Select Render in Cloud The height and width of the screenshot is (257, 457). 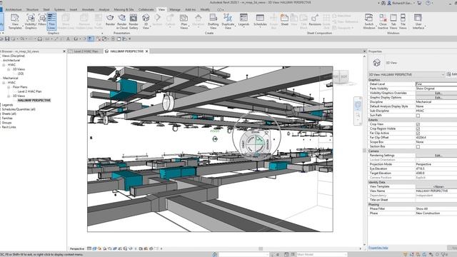click(122, 21)
